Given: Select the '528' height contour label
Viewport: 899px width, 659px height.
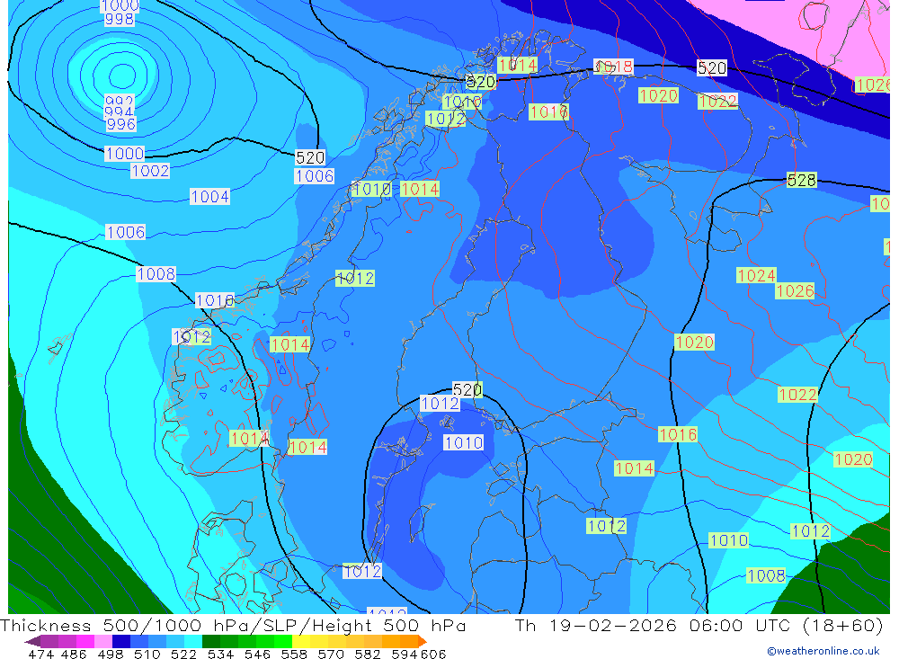Looking at the screenshot, I should point(801,181).
